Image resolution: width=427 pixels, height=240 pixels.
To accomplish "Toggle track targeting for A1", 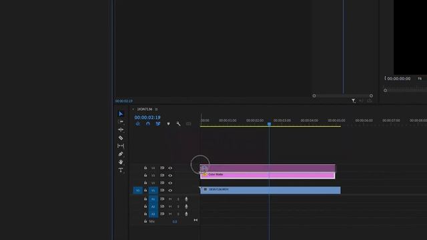I will 153,199.
